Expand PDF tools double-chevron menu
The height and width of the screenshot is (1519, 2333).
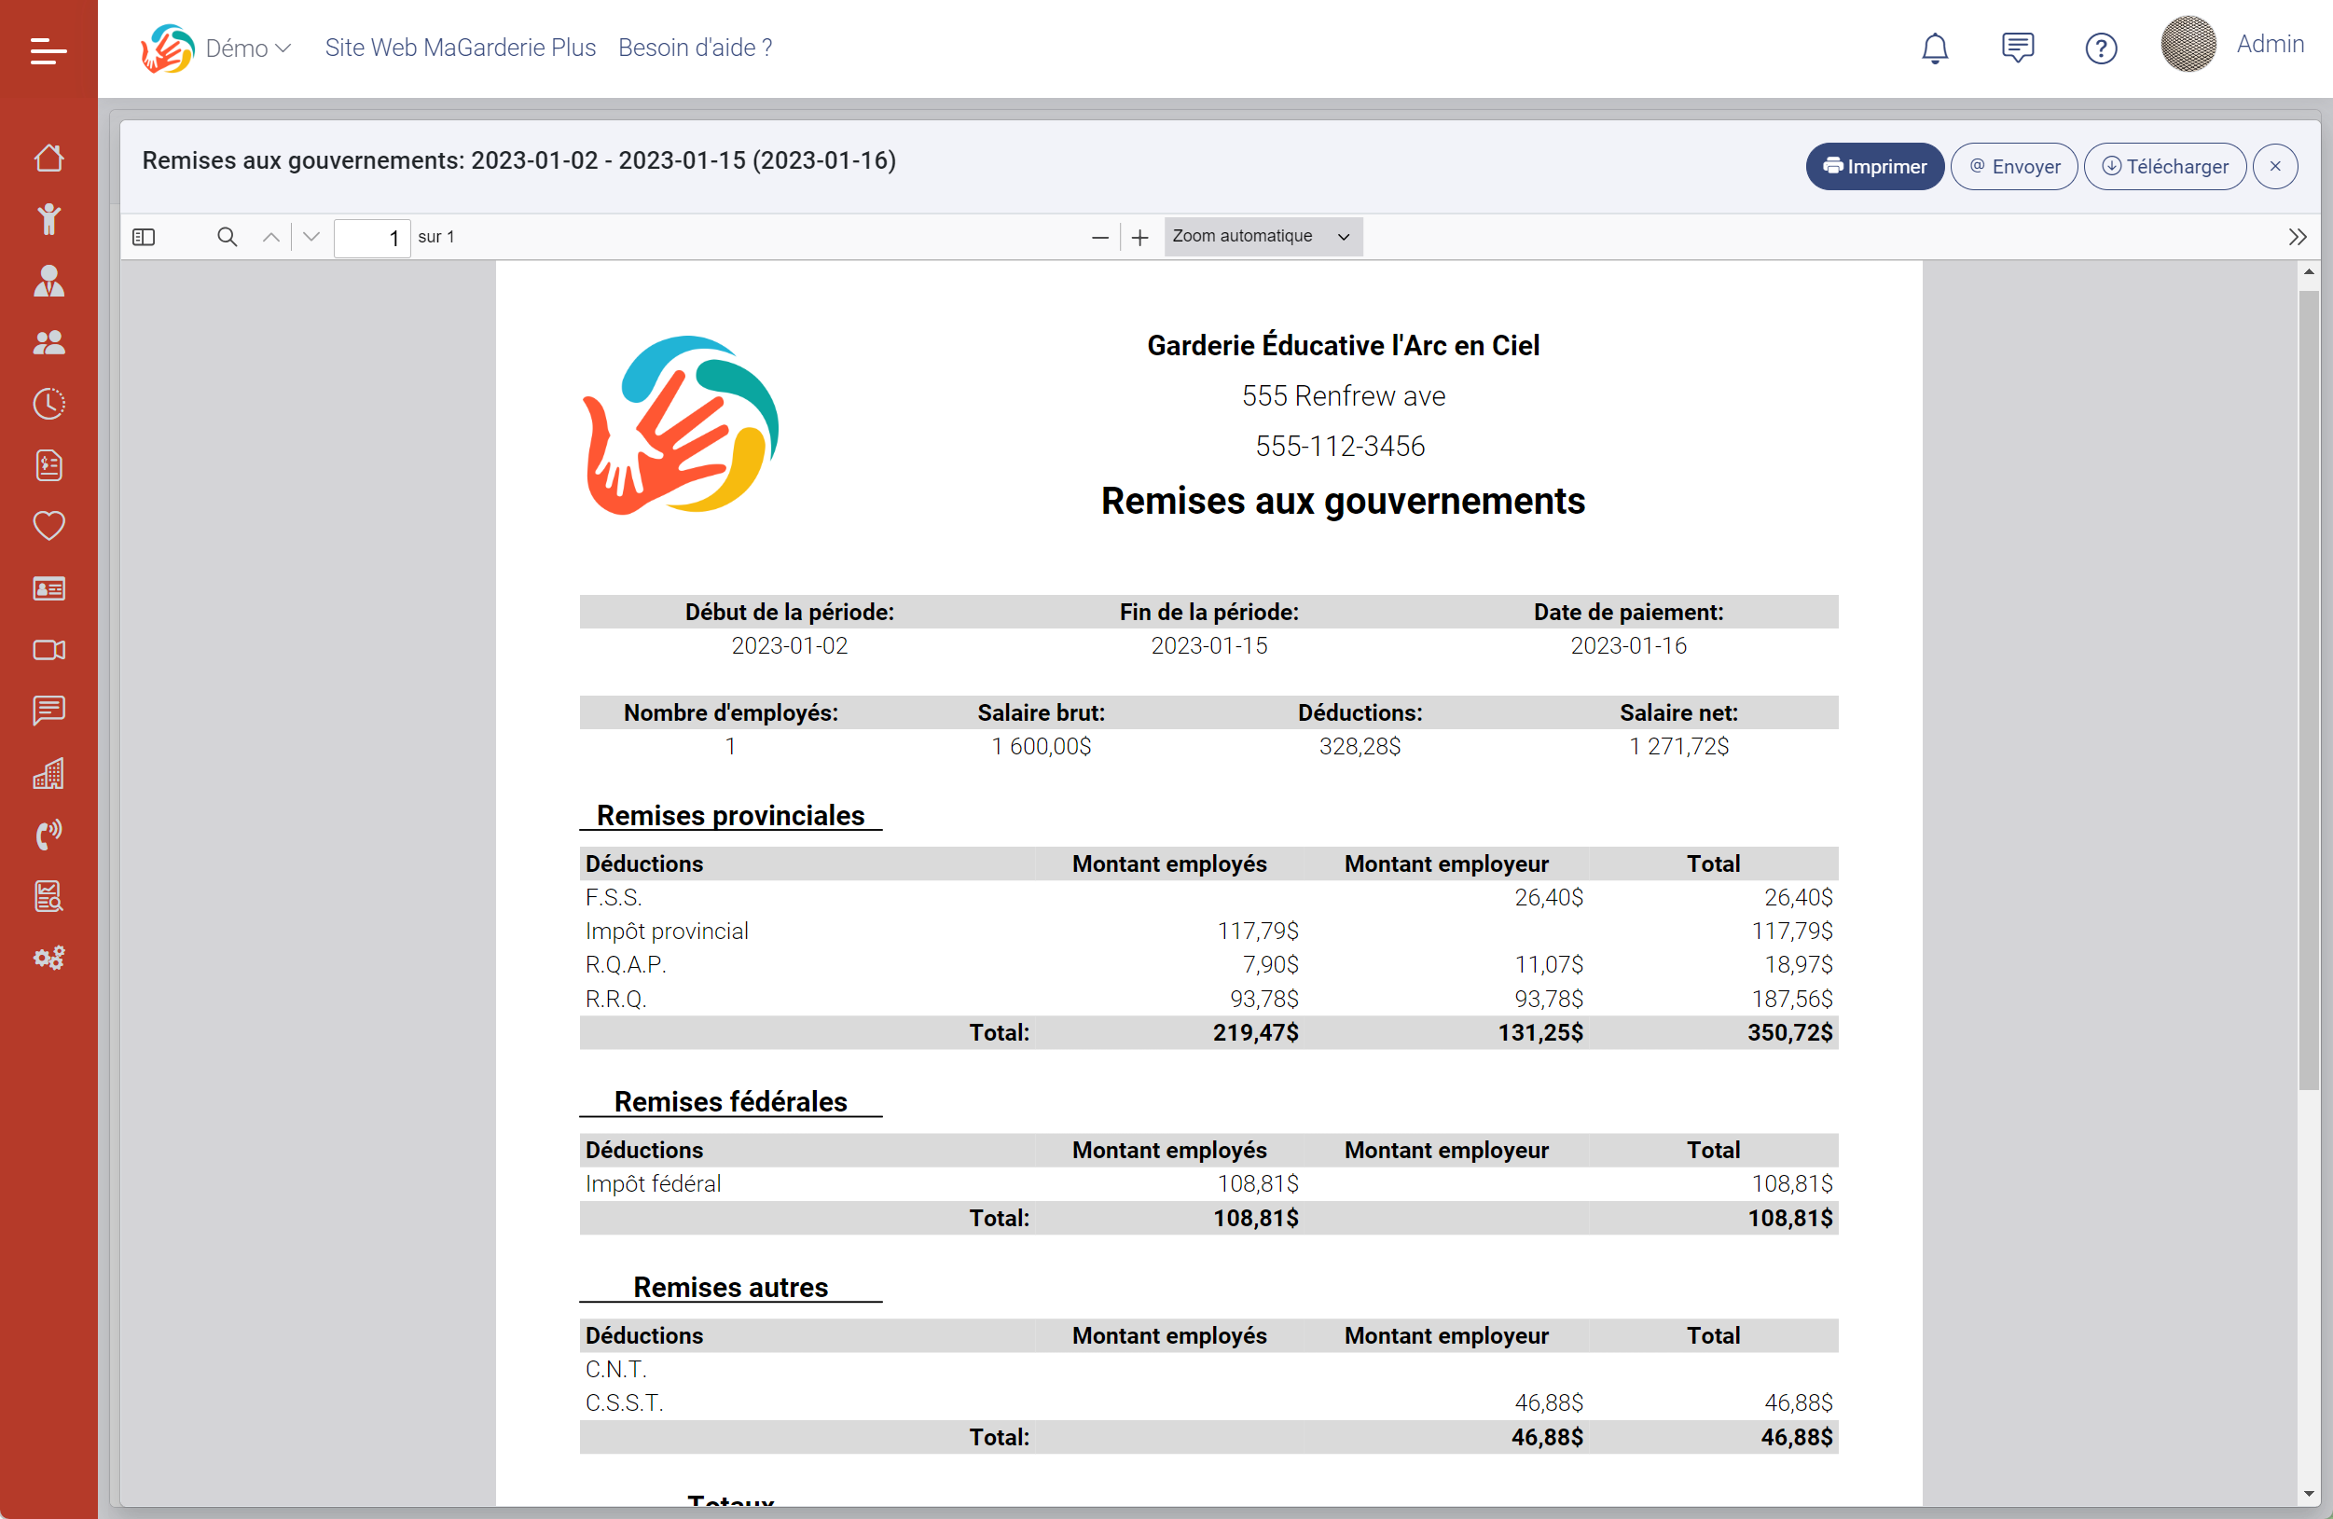point(2297,237)
